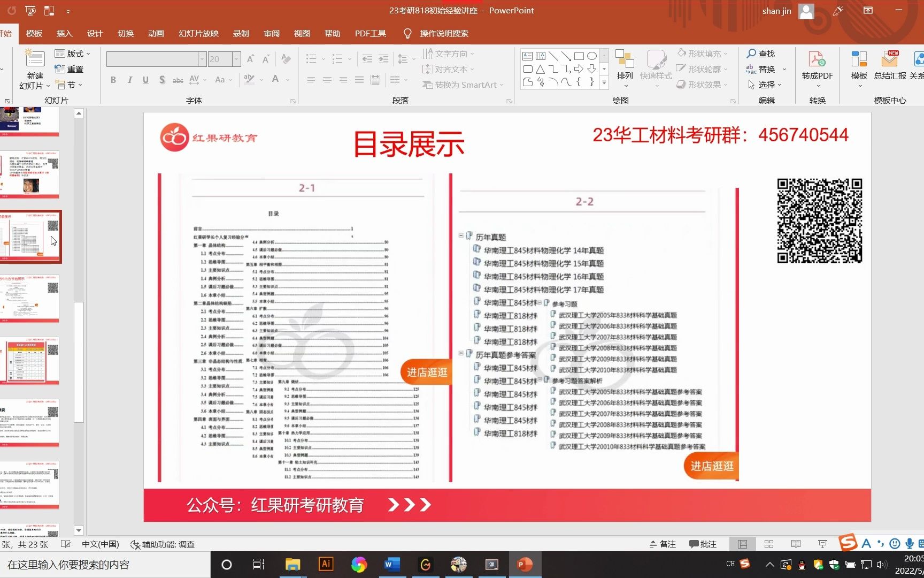Open the 对齐文本 align text dropdown
The image size is (924, 578).
click(449, 69)
